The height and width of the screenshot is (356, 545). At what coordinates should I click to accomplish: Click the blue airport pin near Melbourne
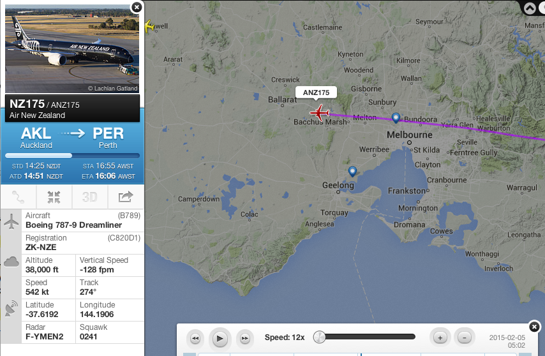point(396,118)
